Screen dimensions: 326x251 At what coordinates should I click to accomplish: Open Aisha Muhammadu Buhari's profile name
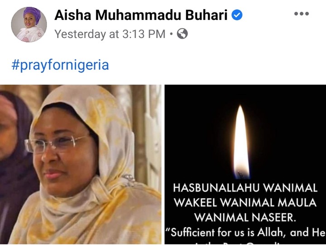tap(141, 15)
